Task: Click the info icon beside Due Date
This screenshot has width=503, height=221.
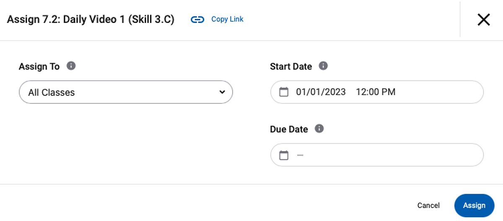Action: (319, 129)
